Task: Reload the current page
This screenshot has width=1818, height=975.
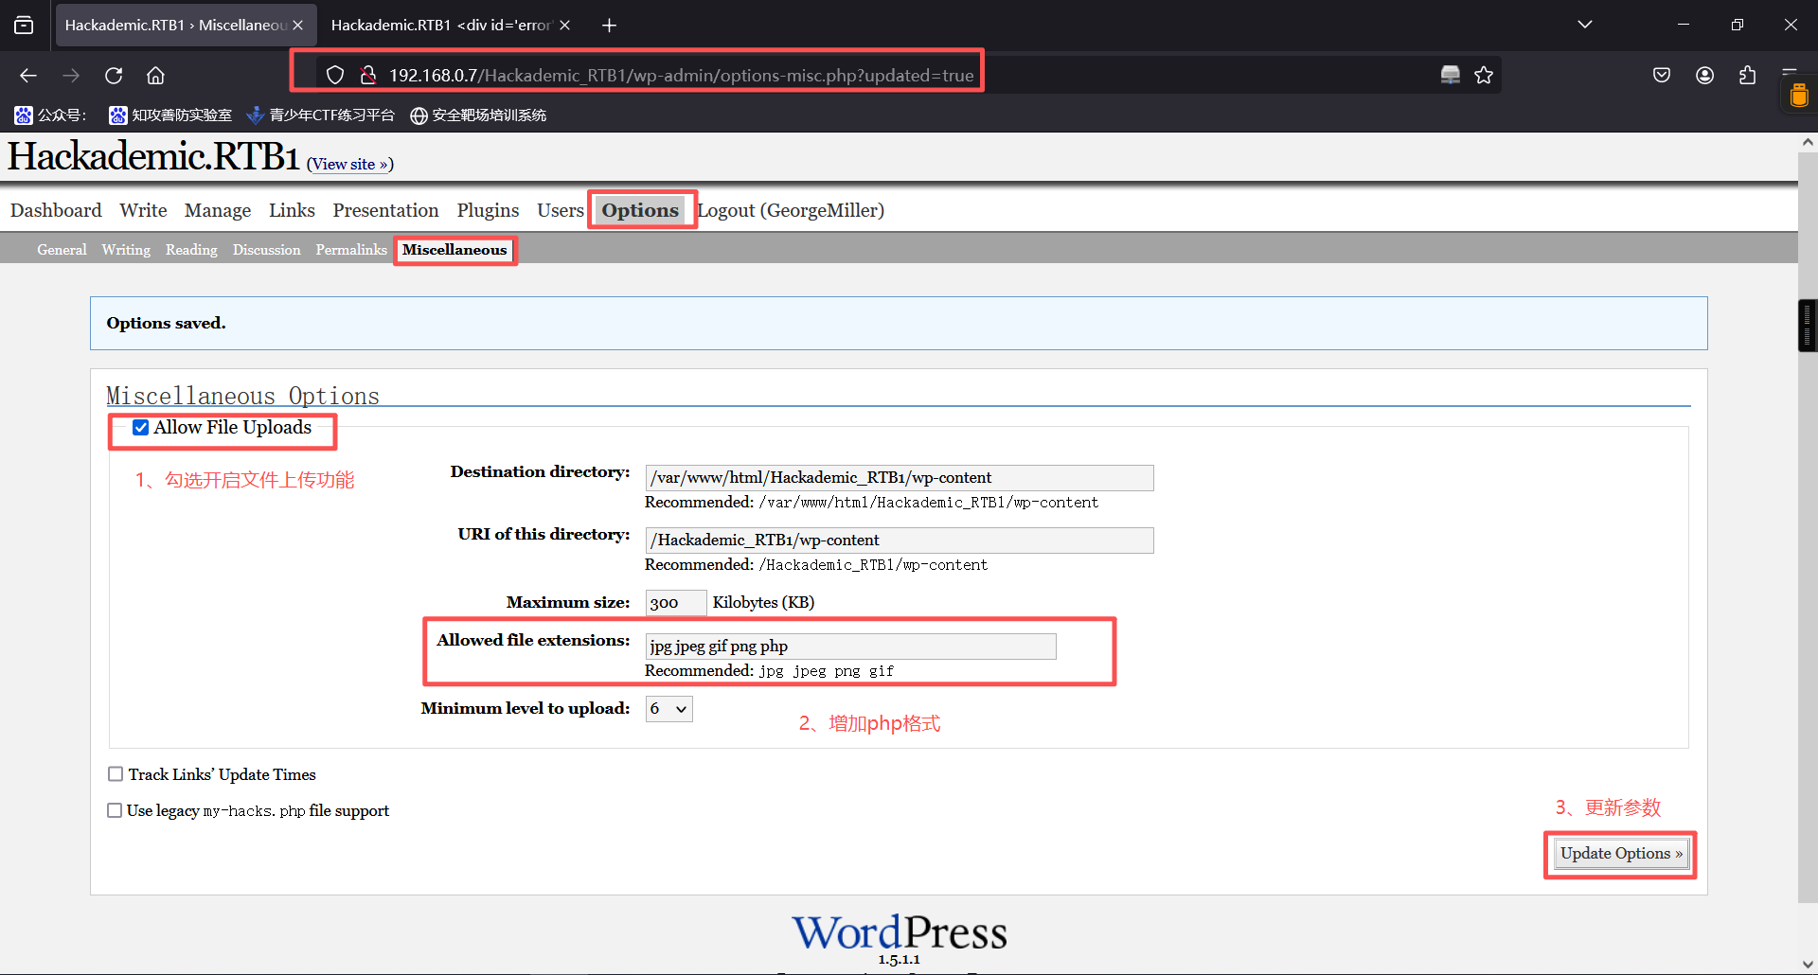Action: (x=114, y=76)
